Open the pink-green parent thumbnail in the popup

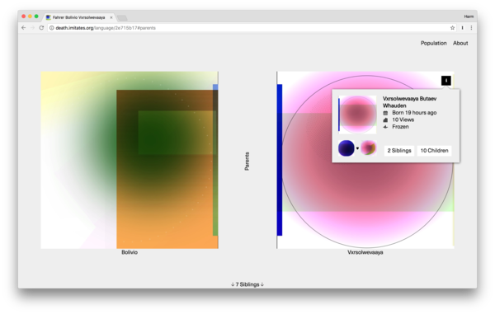(x=369, y=148)
